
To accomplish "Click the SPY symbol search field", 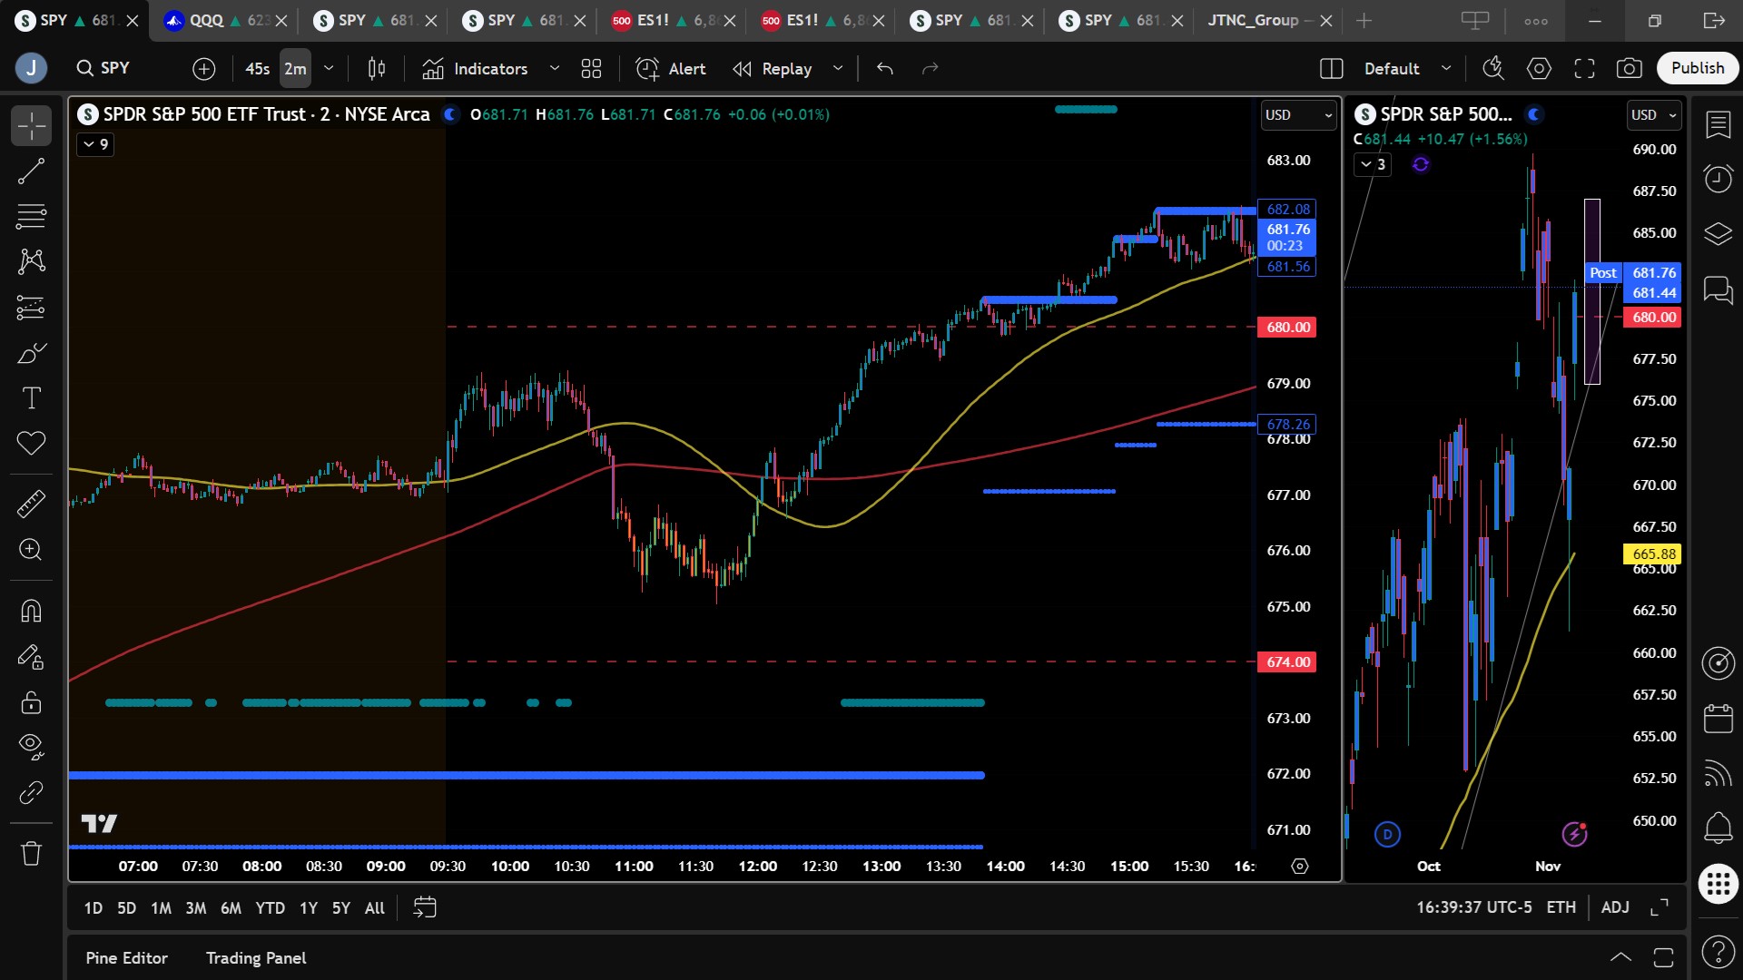I will tap(114, 68).
